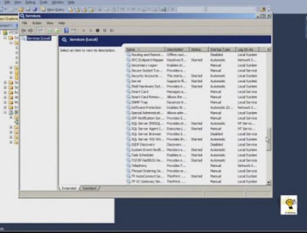
Task: Sort by Status column header
Action: (199, 49)
